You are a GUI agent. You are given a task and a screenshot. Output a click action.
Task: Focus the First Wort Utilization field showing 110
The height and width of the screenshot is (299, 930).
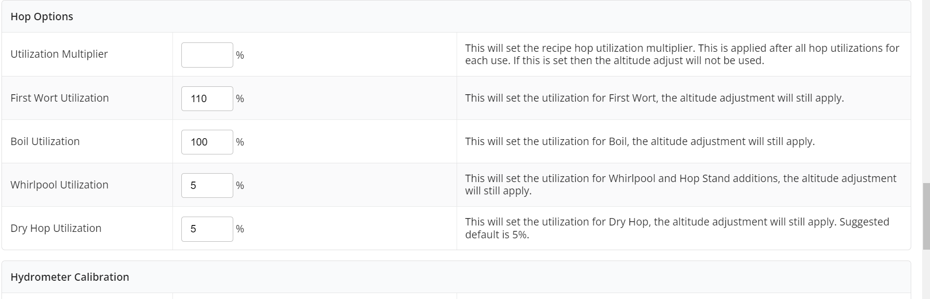(x=207, y=99)
